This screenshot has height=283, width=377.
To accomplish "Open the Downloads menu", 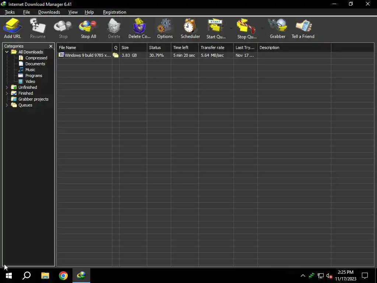I will point(49,12).
